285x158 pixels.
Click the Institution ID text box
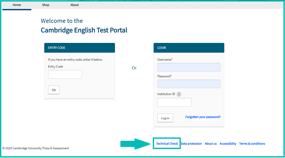click(174, 102)
